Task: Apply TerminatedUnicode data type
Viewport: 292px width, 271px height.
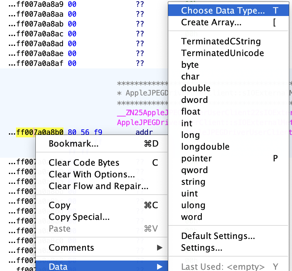Action: pyautogui.click(x=222, y=53)
